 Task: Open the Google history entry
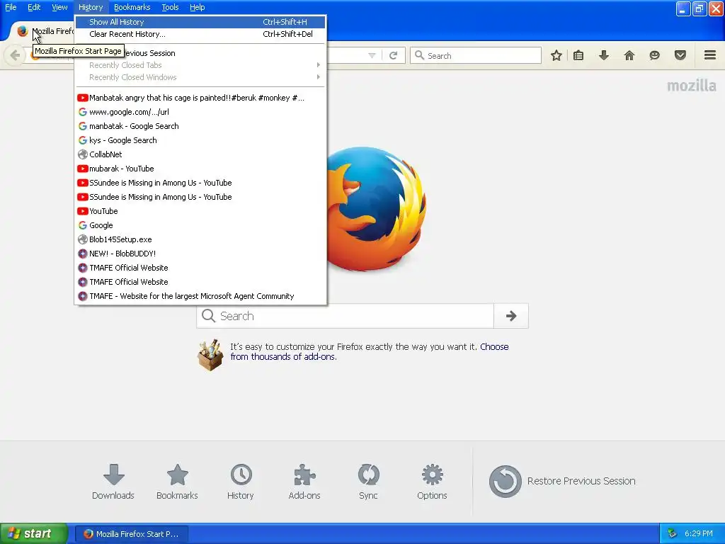pyautogui.click(x=200, y=225)
